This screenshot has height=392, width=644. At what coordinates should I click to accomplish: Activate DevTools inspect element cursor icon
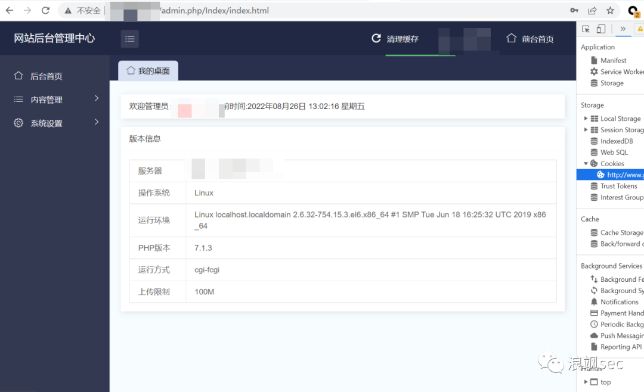tap(586, 29)
